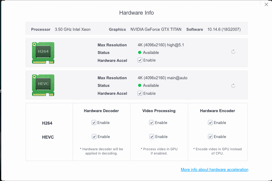This screenshot has width=272, height=181.
Task: Close the Hardware Info dialog
Action: point(266,4)
